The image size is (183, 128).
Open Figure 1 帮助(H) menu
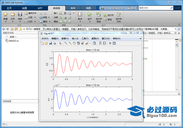(x=117, y=38)
